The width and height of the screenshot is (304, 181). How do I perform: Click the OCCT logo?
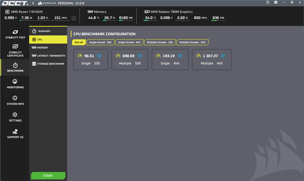point(15,3)
